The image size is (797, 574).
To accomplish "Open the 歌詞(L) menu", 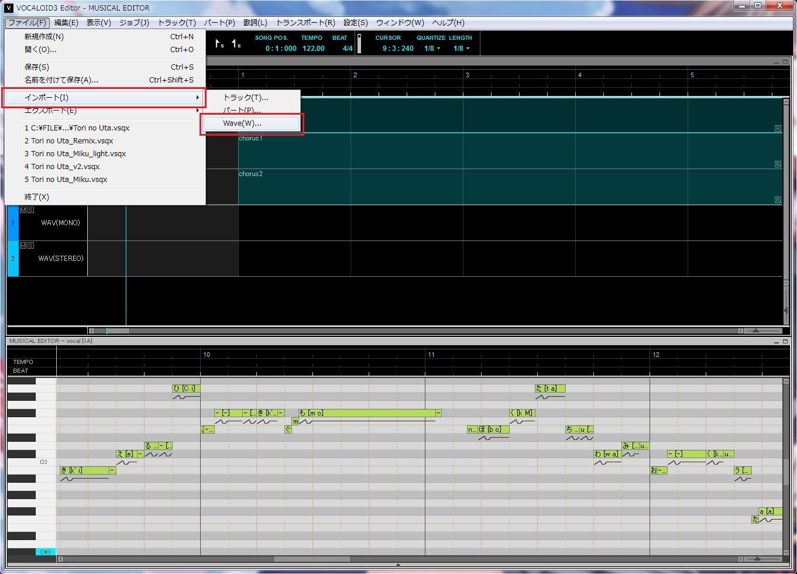I will point(255,23).
